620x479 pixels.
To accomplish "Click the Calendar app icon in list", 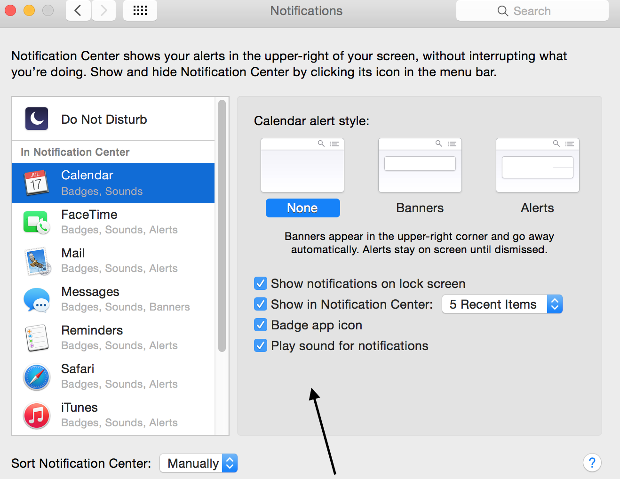I will click(36, 183).
